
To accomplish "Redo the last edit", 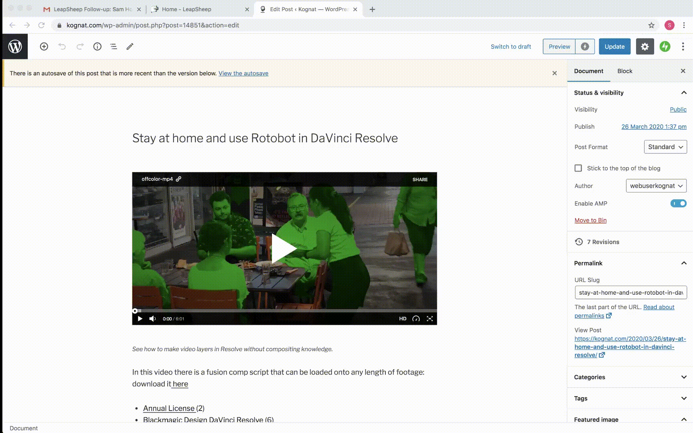I will (80, 47).
